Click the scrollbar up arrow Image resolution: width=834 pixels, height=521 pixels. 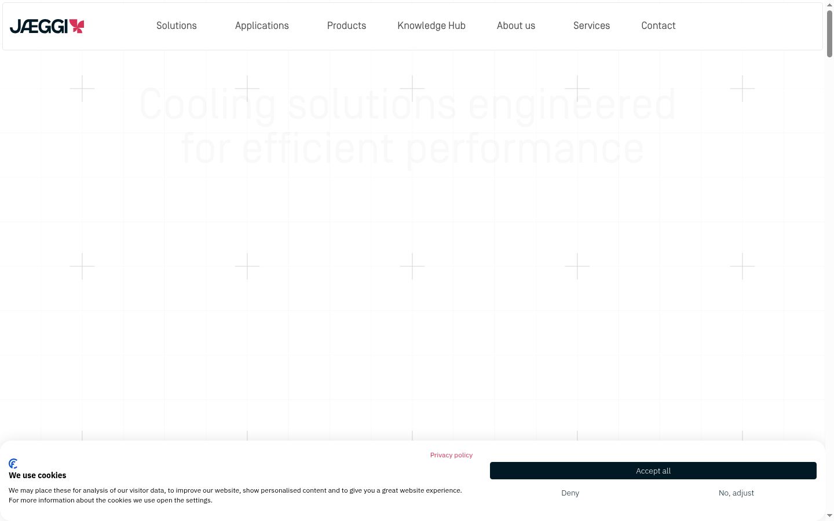coord(829,5)
